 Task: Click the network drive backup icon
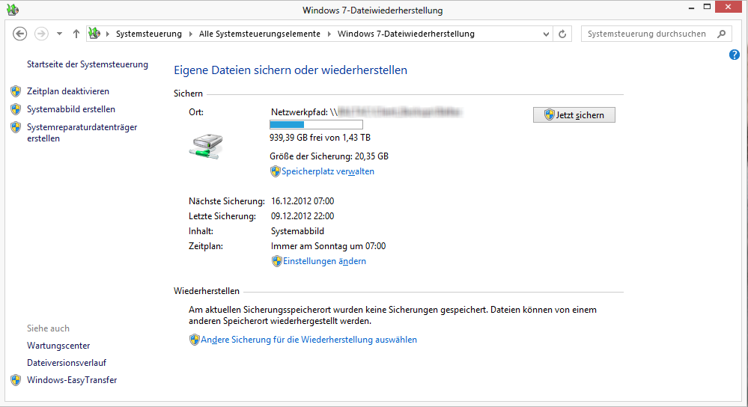point(206,146)
